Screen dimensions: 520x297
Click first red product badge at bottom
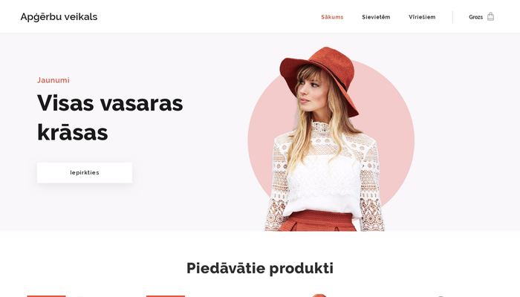click(46, 296)
